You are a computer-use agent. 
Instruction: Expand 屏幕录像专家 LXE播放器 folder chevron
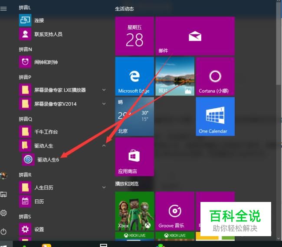coord(104,90)
